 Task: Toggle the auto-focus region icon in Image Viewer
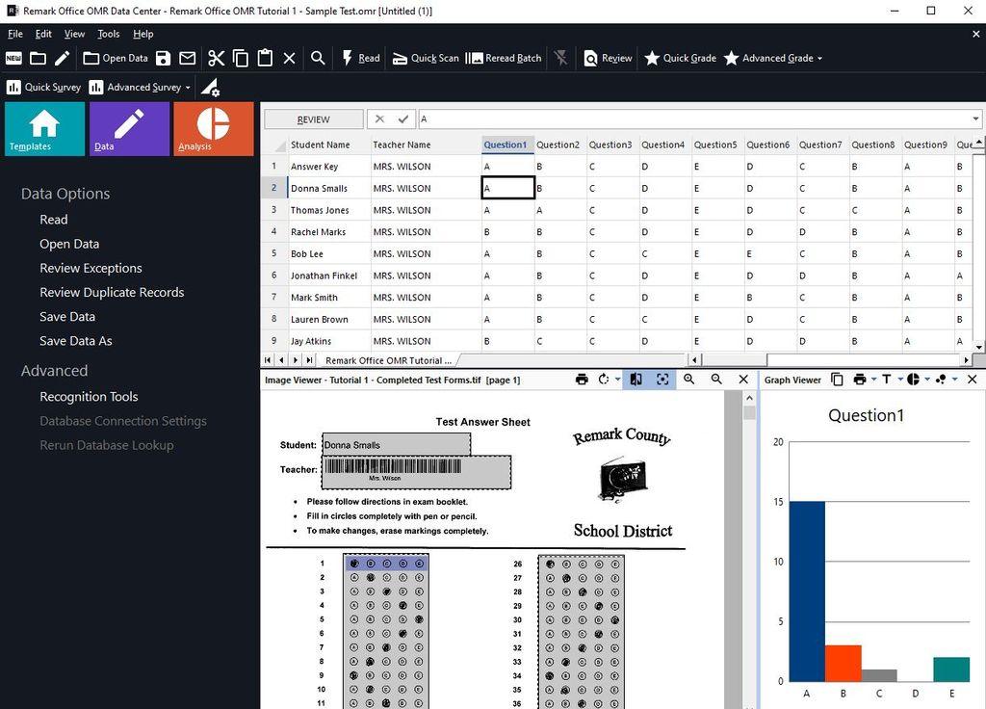click(x=662, y=380)
